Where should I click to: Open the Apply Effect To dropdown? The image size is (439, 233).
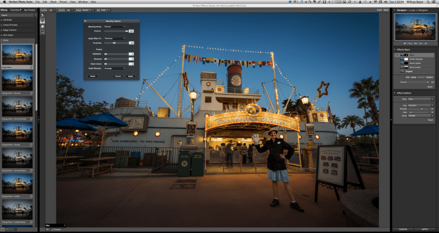(x=114, y=38)
